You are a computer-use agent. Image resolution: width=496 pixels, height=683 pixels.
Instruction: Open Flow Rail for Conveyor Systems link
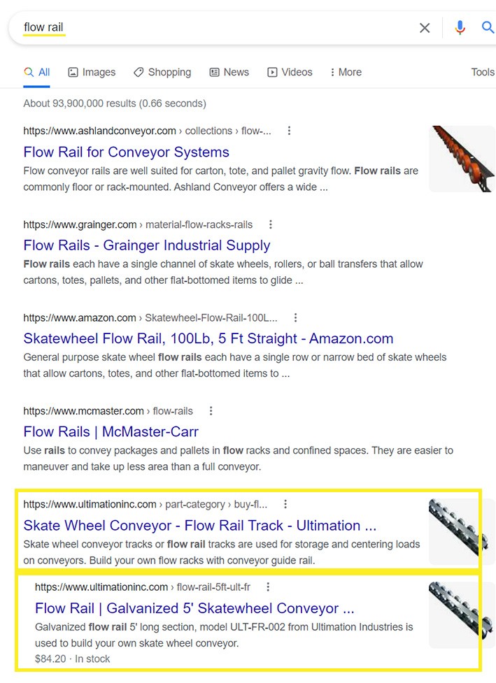tap(126, 152)
